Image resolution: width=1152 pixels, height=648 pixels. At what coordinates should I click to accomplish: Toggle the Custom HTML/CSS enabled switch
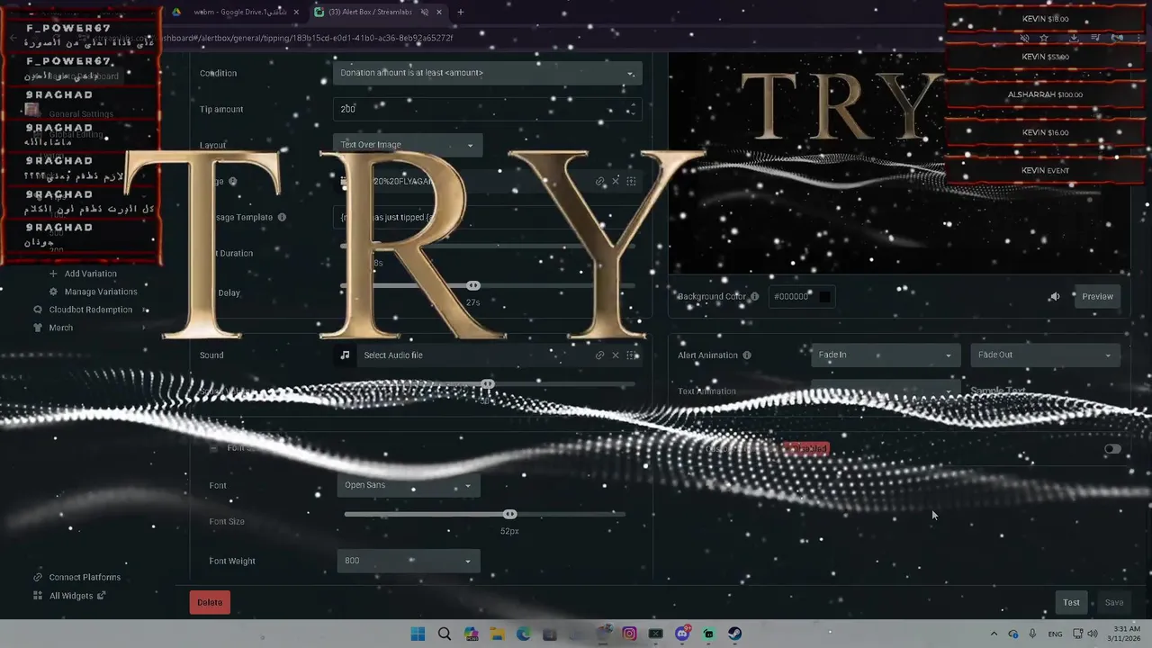pyautogui.click(x=1112, y=449)
